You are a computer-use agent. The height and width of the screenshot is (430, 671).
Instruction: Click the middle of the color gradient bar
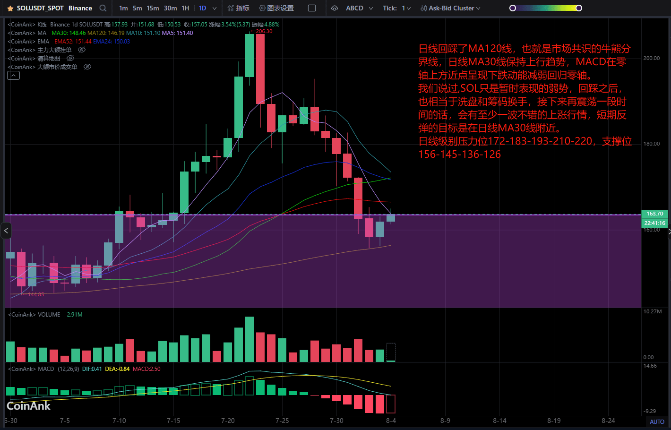coord(546,8)
